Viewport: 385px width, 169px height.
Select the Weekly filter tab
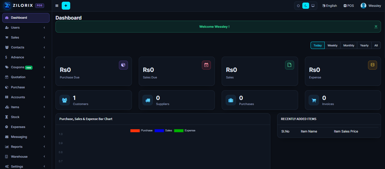tap(332, 45)
